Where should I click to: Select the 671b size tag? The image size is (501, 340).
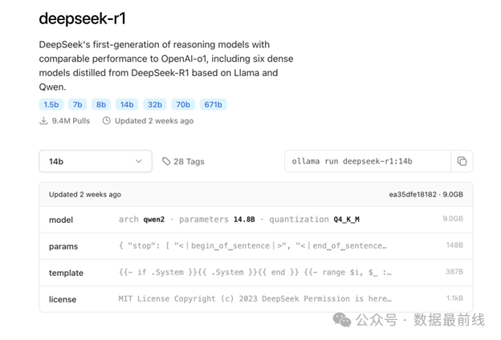click(x=214, y=104)
